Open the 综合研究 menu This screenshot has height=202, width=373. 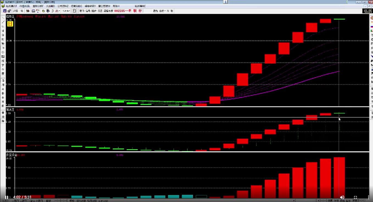point(90,6)
